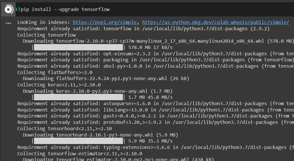The height and width of the screenshot is (161, 294).
Task: Click the keras 1.7 MB progress bar
Action: 78,97
